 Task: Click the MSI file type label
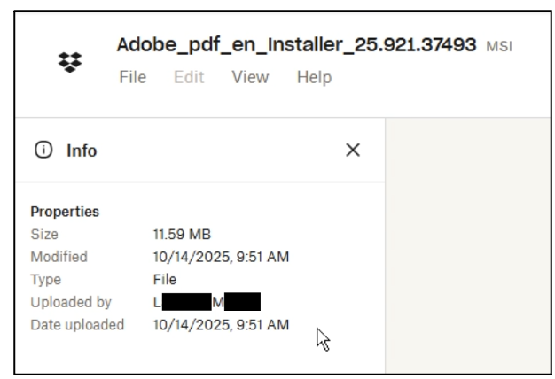(x=498, y=46)
